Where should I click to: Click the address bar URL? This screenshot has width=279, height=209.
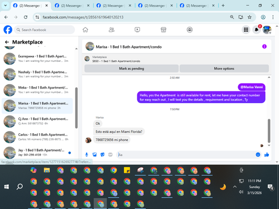click(x=83, y=17)
